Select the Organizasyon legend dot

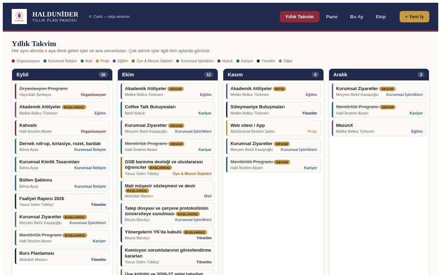pos(13,61)
